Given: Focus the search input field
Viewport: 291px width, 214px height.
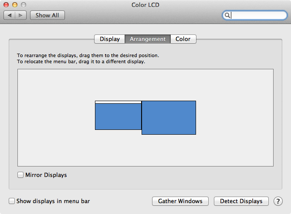Looking at the screenshot, I should (x=257, y=15).
